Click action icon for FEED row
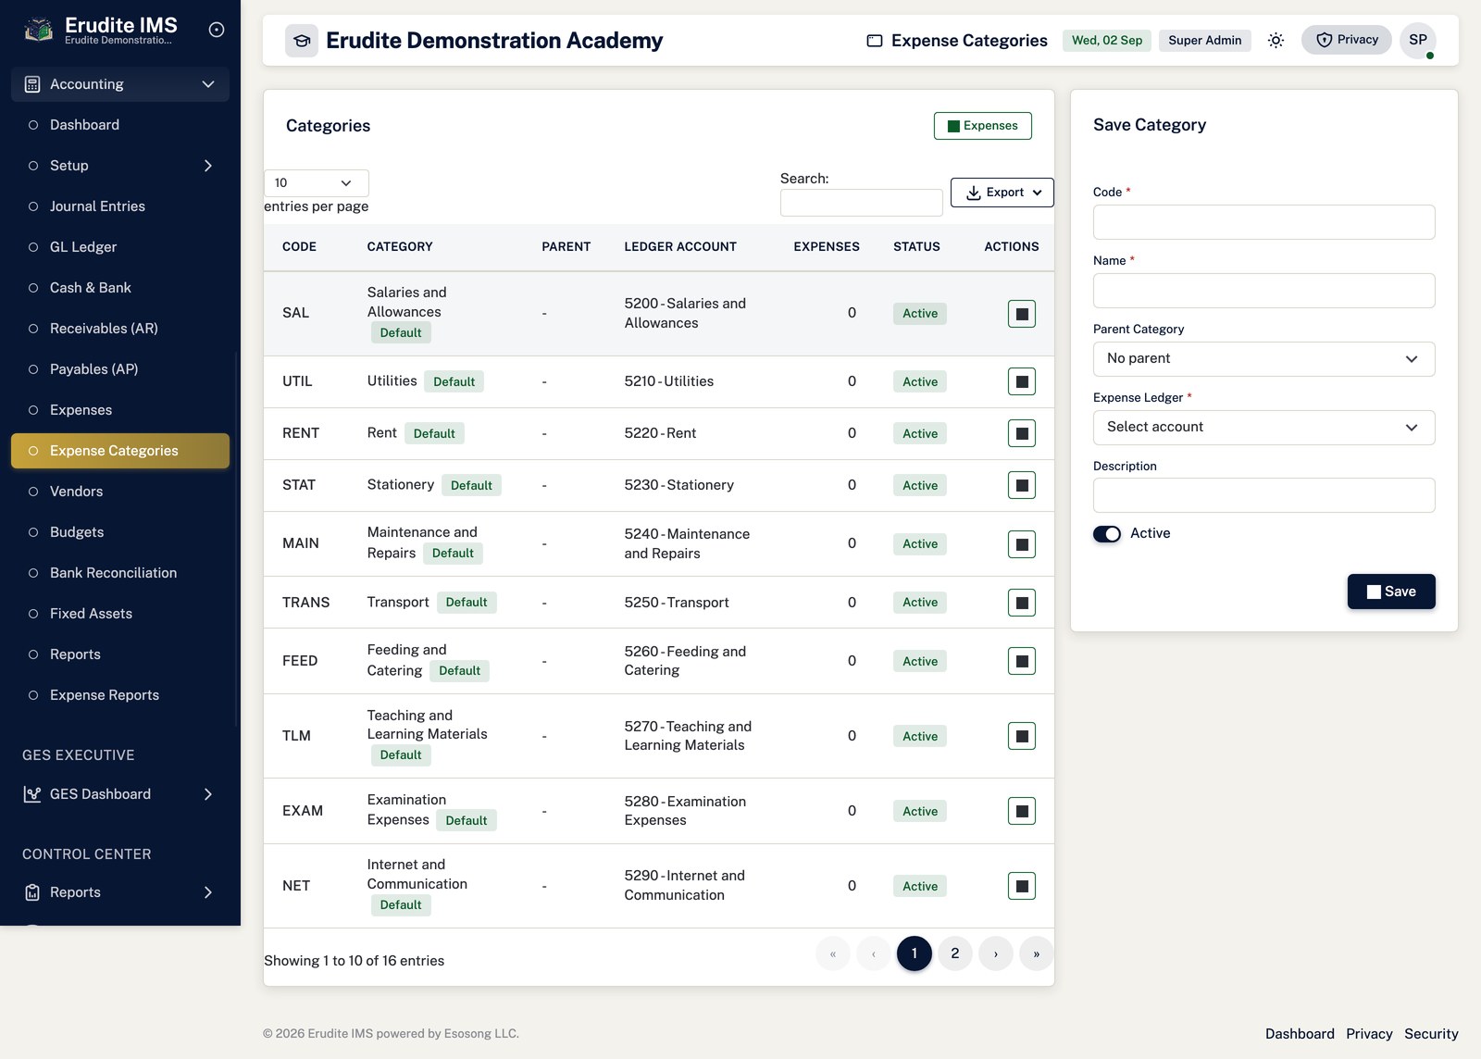 1022,661
